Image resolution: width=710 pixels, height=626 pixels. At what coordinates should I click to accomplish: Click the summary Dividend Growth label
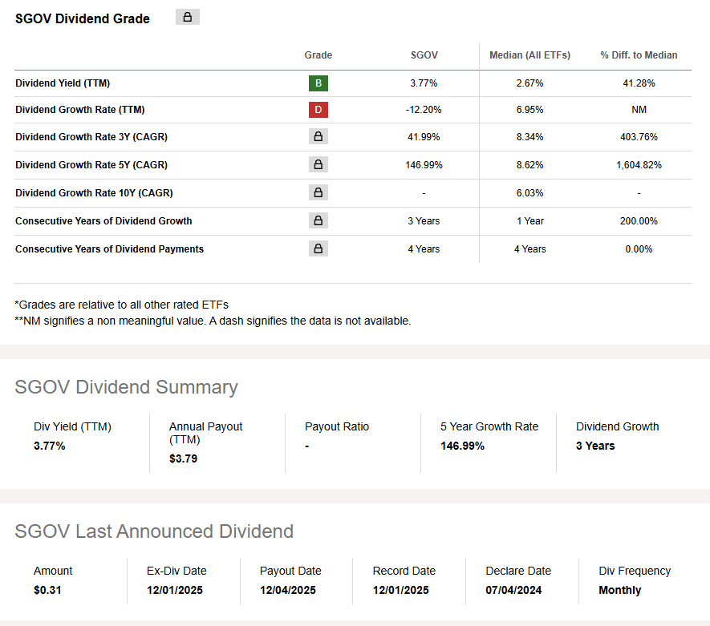tap(617, 426)
